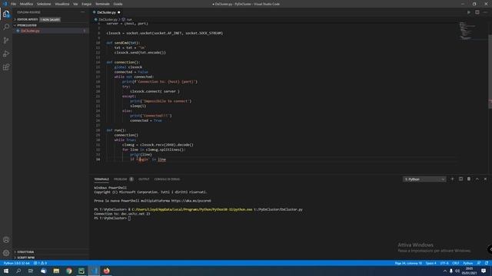Open the Extensions view
The height and width of the screenshot is (276, 492).
tap(6, 67)
